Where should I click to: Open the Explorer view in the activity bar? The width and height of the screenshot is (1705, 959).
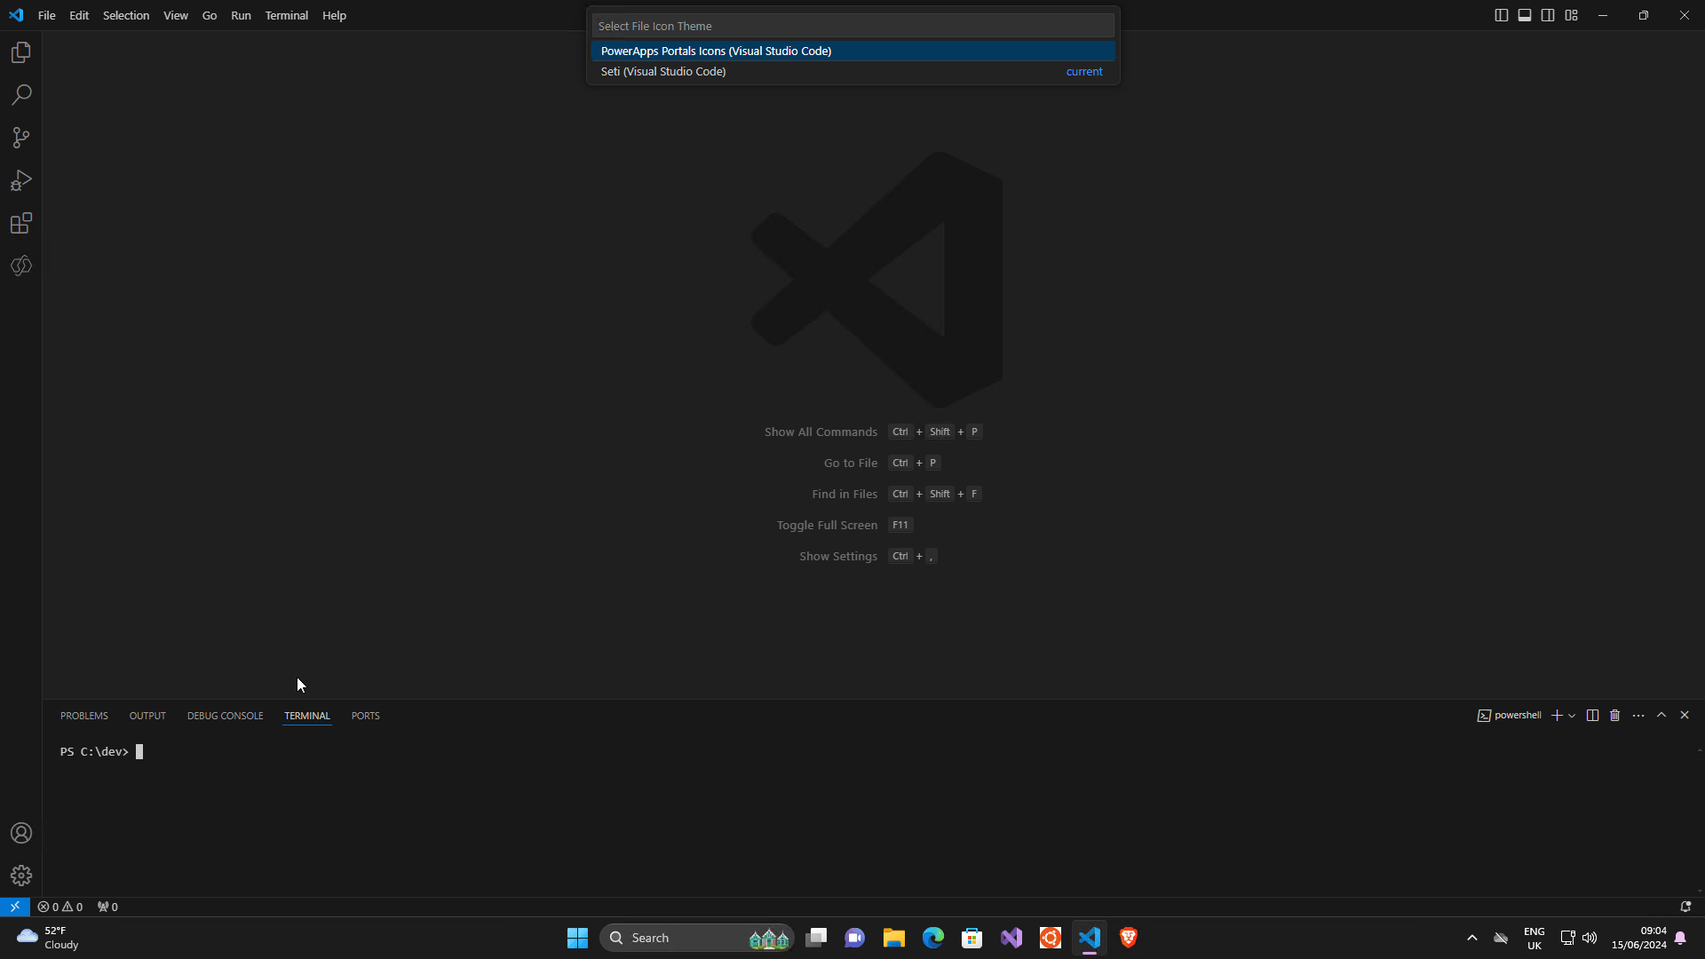20,52
